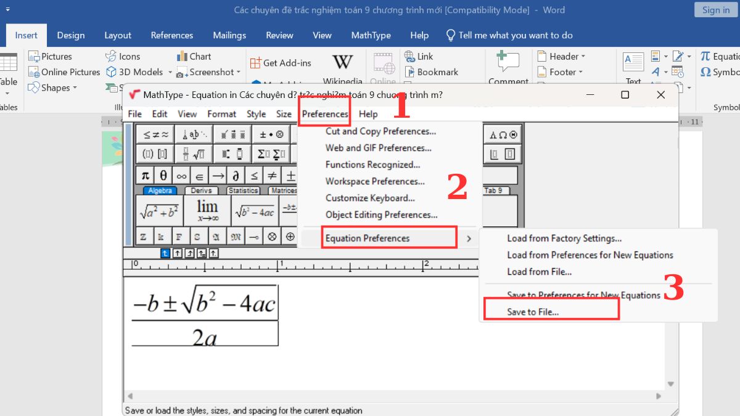Click the Chart button in the ribbon

(194, 56)
